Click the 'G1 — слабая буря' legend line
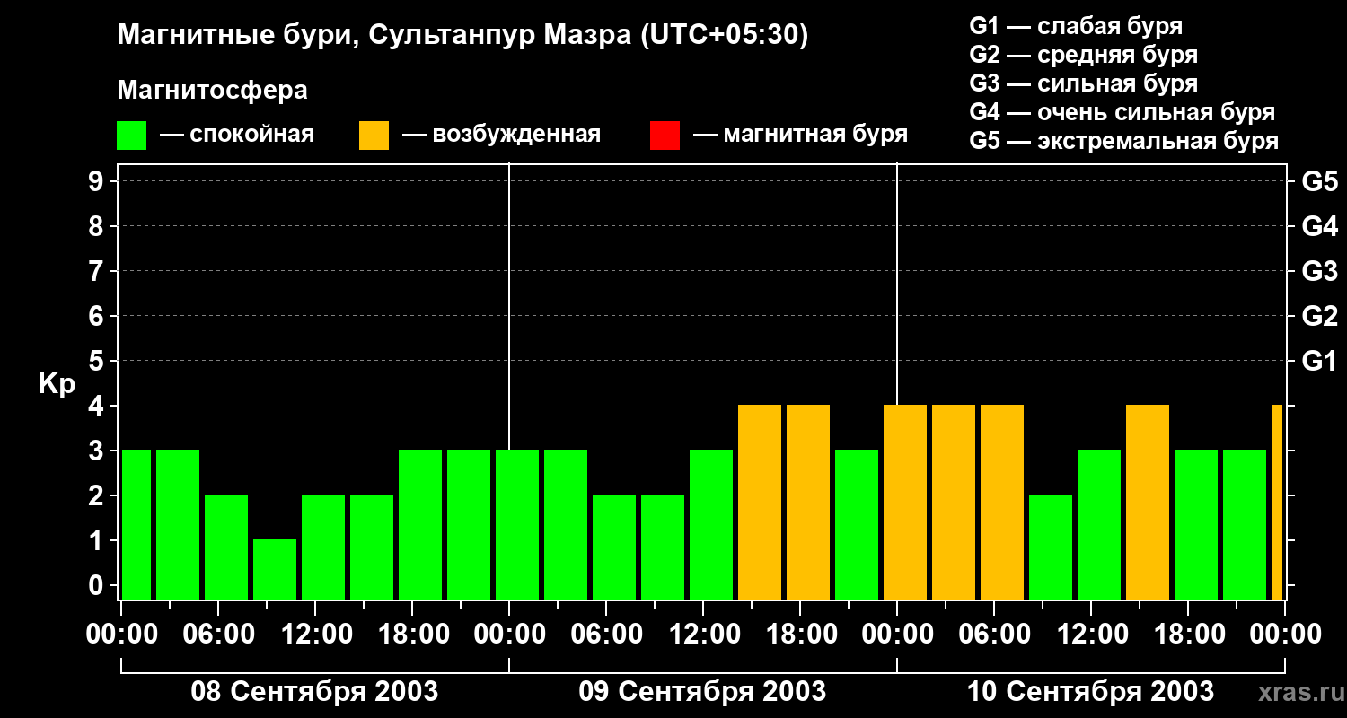The image size is (1347, 718). (1076, 26)
